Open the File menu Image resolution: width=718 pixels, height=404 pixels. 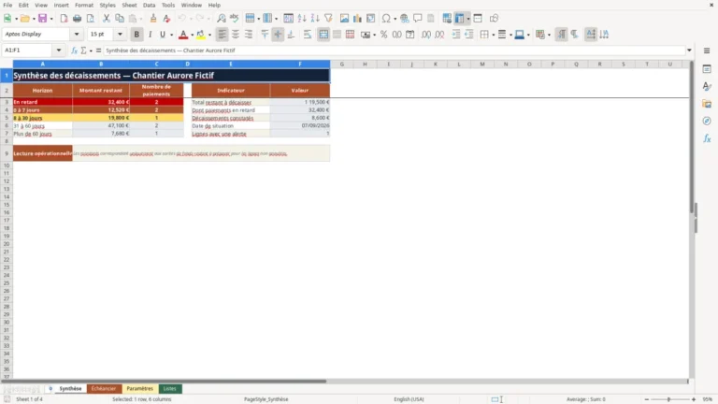pyautogui.click(x=7, y=5)
